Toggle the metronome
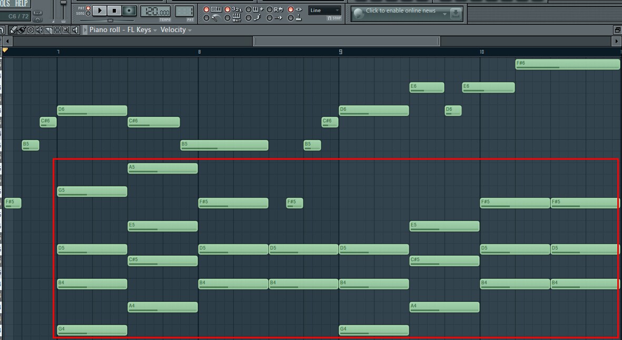Image resolution: width=622 pixels, height=340 pixels. [x=213, y=18]
